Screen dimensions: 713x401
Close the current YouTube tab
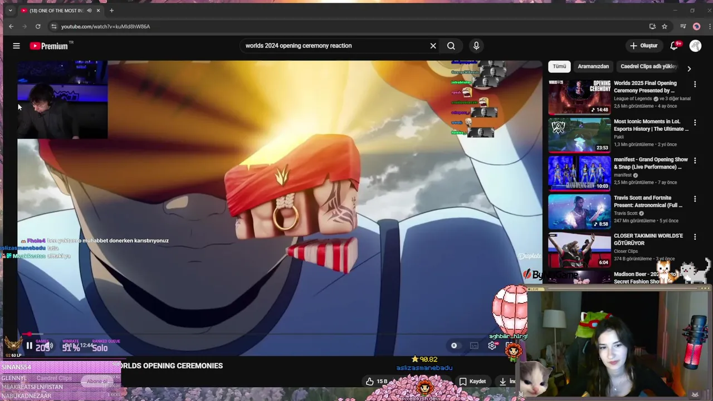click(99, 10)
